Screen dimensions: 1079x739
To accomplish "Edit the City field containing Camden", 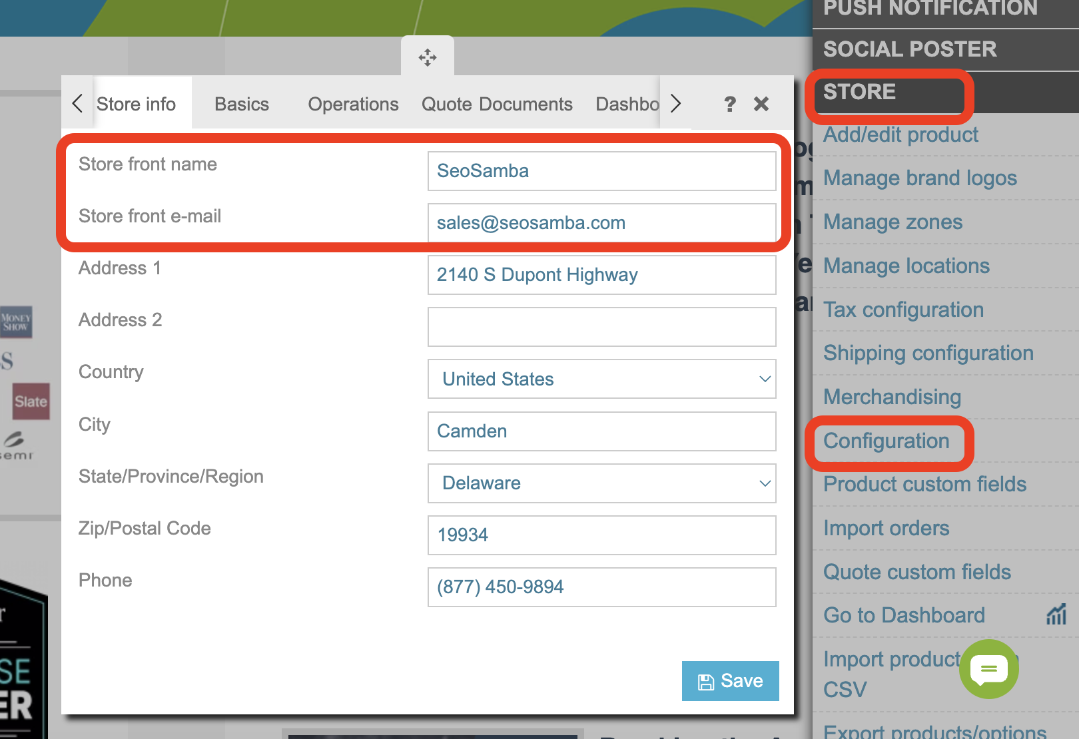I will pos(602,431).
